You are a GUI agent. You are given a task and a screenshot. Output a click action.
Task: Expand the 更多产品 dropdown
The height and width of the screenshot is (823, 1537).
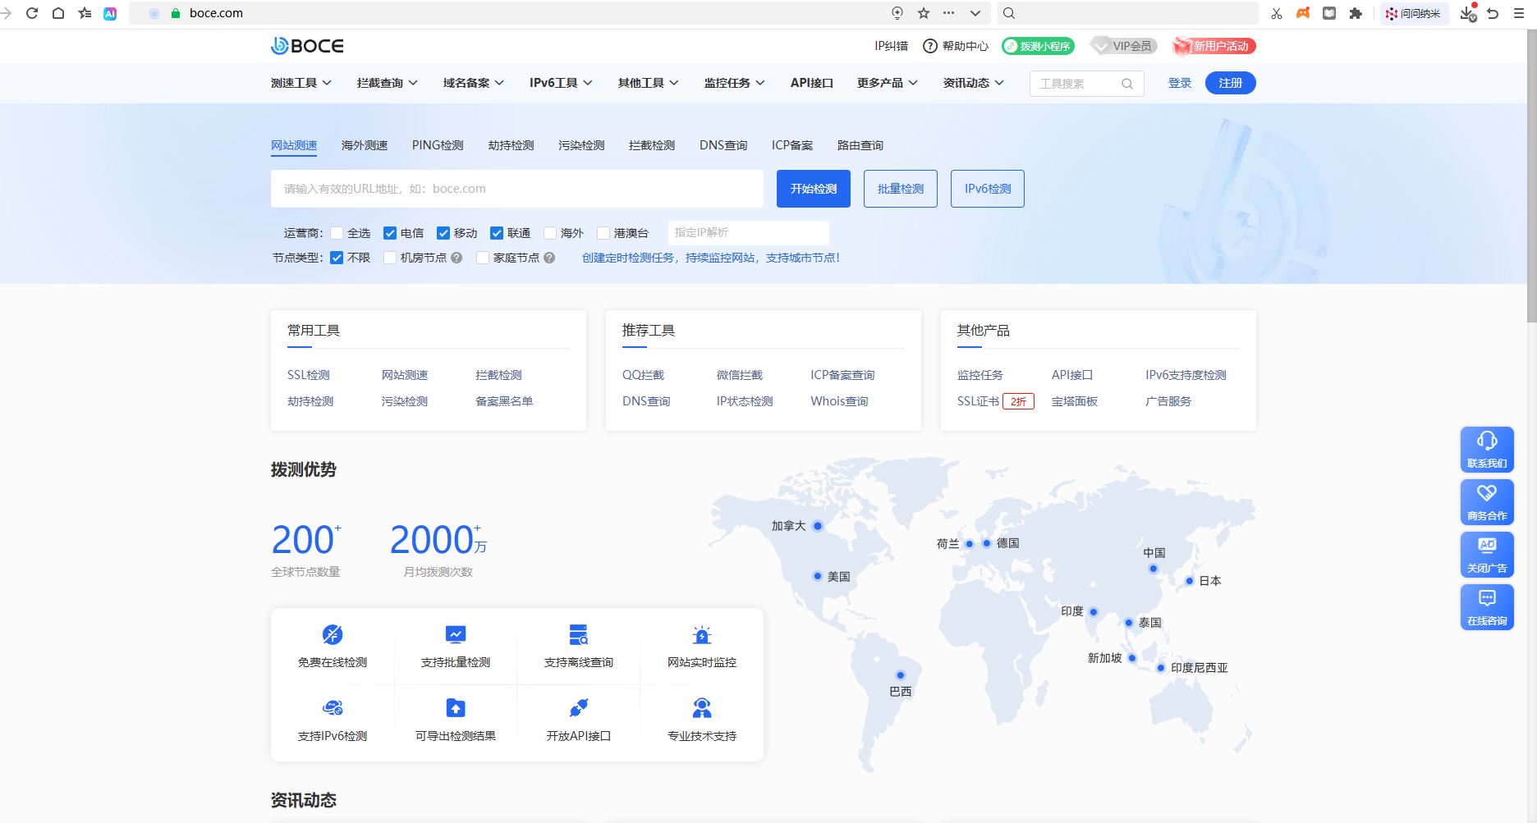885,83
